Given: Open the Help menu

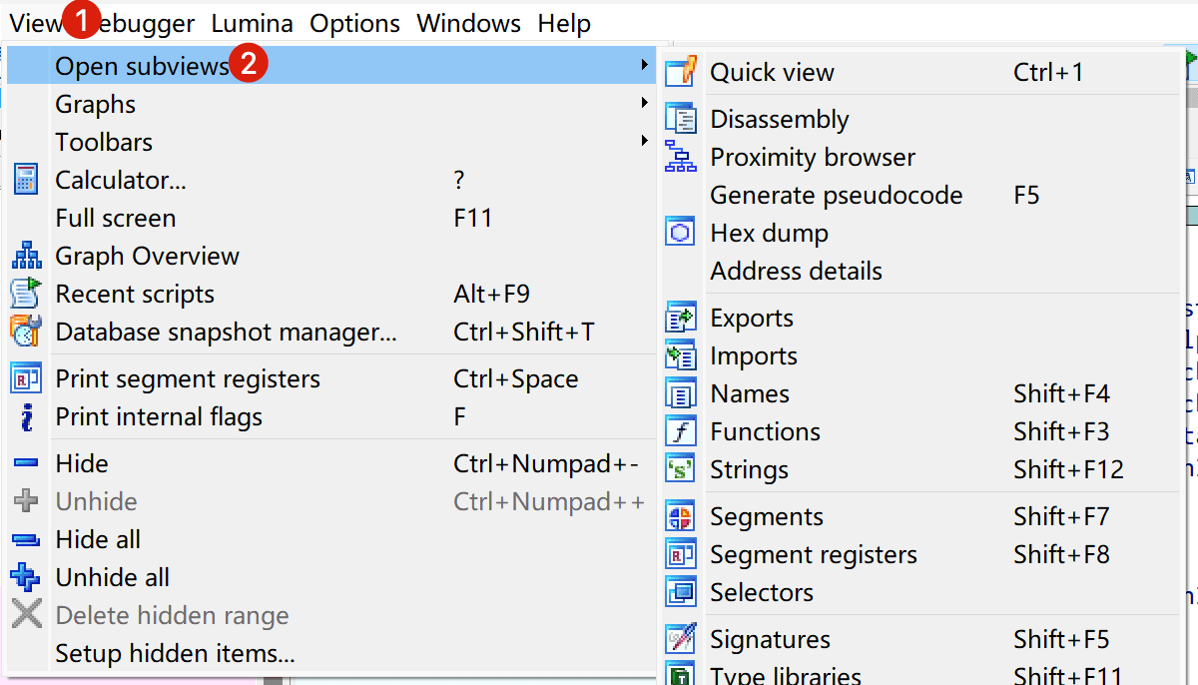Looking at the screenshot, I should (564, 23).
